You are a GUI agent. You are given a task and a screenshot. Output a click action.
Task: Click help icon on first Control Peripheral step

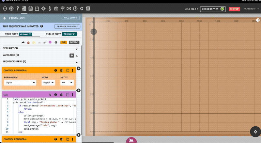55,70
